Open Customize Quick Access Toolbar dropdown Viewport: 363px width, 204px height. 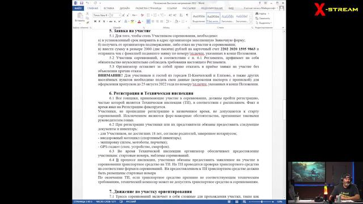tap(100, 3)
